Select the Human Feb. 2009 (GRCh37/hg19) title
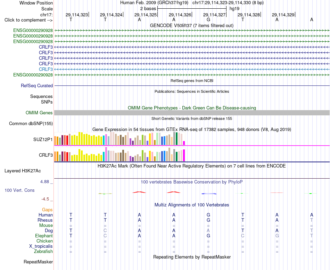 (154, 3)
